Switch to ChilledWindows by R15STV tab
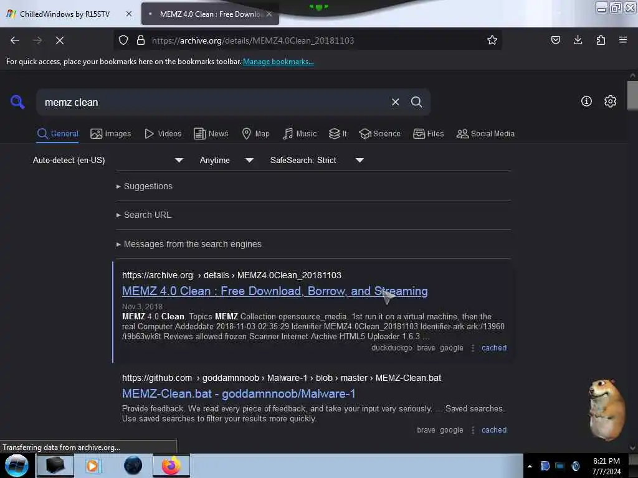The width and height of the screenshot is (638, 478). pyautogui.click(x=65, y=14)
